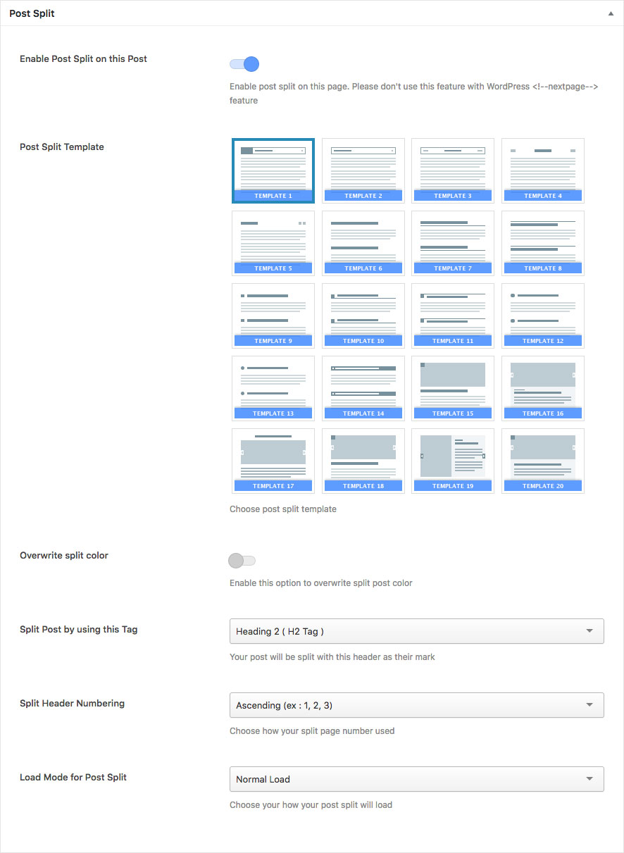The width and height of the screenshot is (624, 853).
Task: Select the Template 15 image layout
Action: point(453,388)
